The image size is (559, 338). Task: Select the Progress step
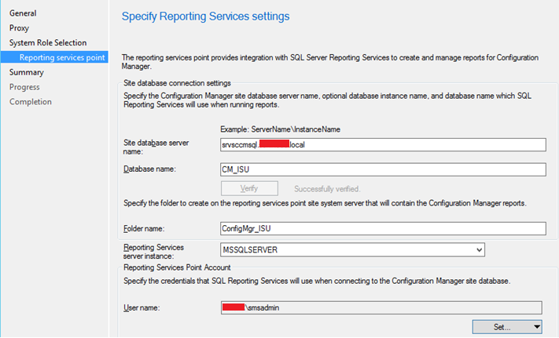(x=24, y=87)
